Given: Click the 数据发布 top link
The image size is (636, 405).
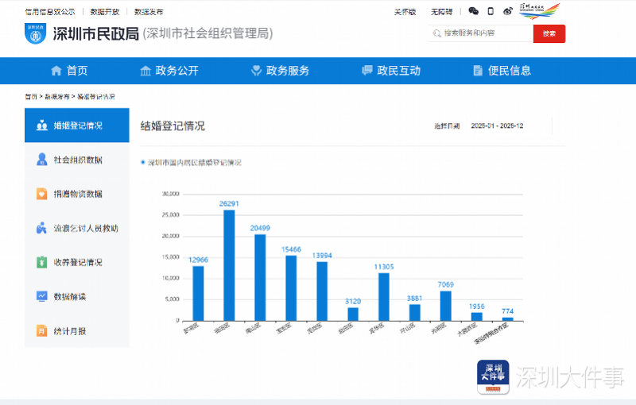Looking at the screenshot, I should tap(149, 12).
